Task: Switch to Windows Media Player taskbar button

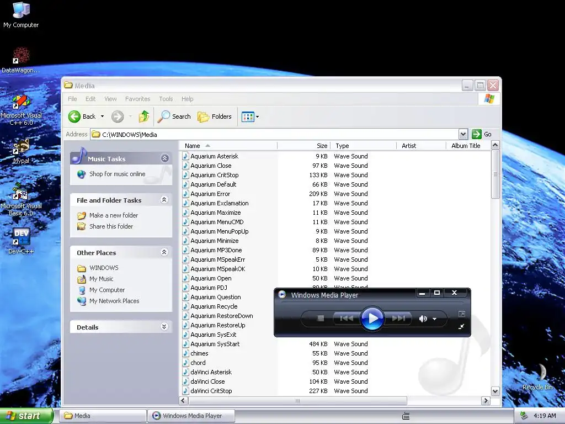Action: coord(191,416)
